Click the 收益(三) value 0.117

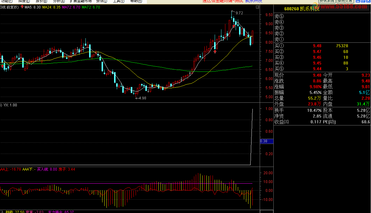coord(316,122)
